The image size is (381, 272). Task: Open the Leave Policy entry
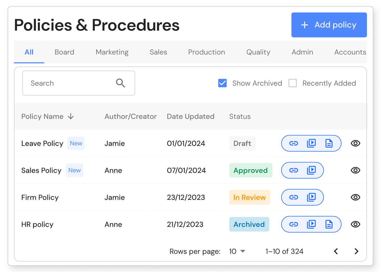point(42,144)
